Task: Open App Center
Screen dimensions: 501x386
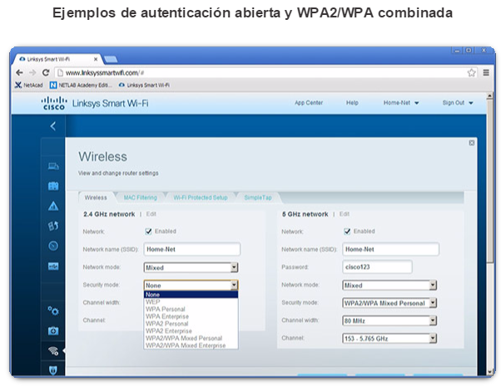Action: pos(309,103)
